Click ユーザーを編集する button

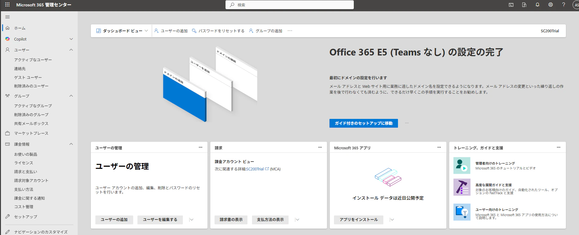click(x=160, y=220)
